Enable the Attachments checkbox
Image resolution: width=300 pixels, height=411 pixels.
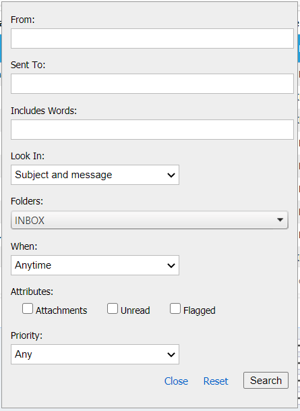28,308
